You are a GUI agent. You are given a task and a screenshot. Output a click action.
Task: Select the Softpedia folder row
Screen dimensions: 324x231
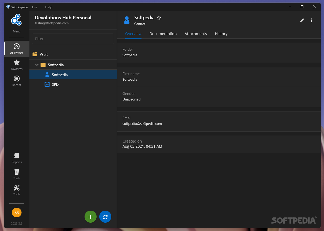click(x=73, y=65)
